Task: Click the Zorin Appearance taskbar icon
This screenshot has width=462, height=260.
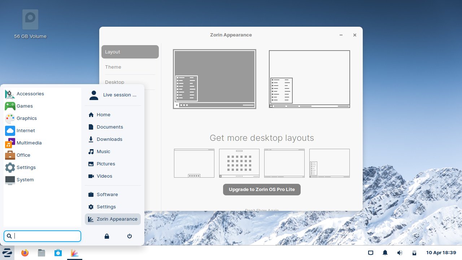Action: (x=75, y=252)
